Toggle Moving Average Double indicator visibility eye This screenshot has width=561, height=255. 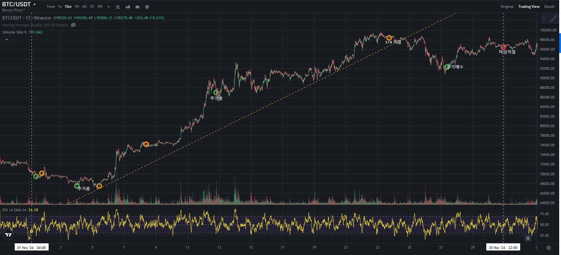click(x=73, y=25)
